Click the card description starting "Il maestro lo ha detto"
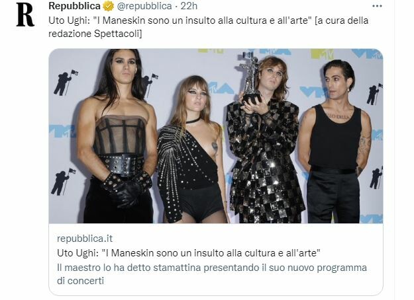 point(212,268)
